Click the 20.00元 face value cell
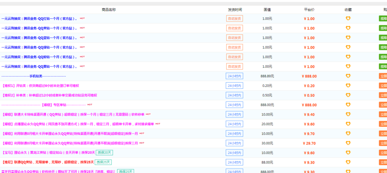 [268, 124]
